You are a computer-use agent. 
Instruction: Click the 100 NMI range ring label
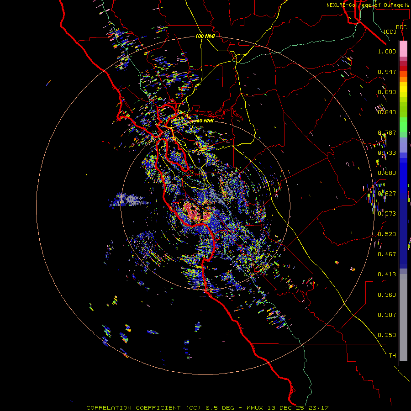pos(205,36)
